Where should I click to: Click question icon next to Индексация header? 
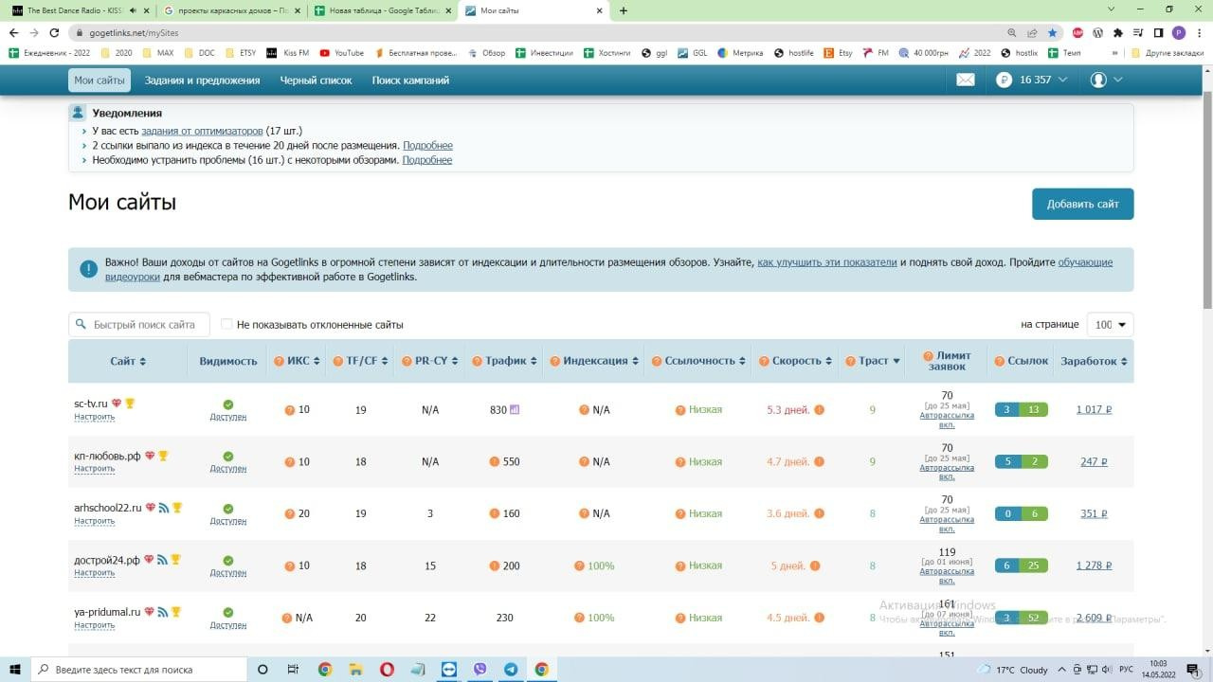pos(554,361)
